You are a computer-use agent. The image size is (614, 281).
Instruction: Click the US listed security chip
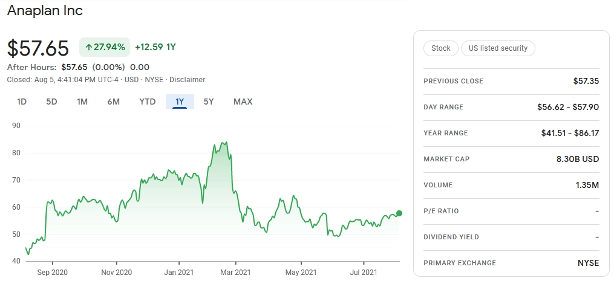click(x=498, y=48)
